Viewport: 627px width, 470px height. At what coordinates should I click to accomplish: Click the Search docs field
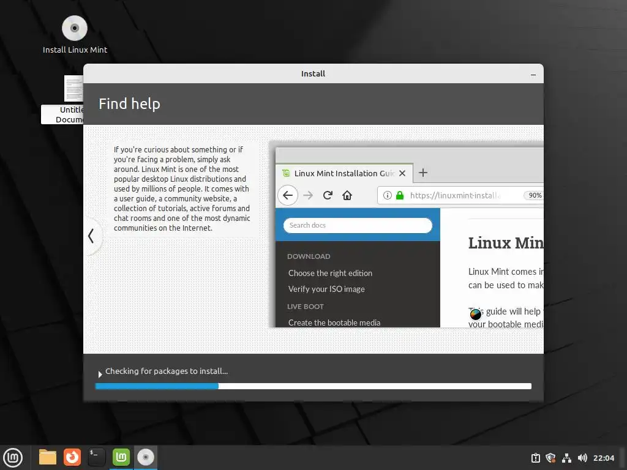coord(358,225)
